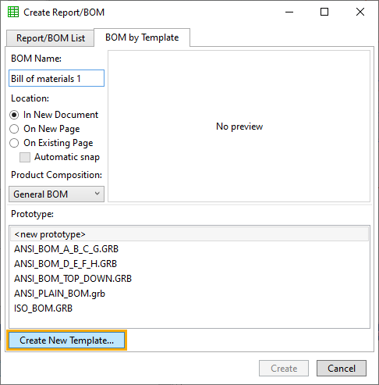The image size is (379, 385).
Task: Select ISO_BOM.GRB from prototype list
Action: pyautogui.click(x=189, y=308)
